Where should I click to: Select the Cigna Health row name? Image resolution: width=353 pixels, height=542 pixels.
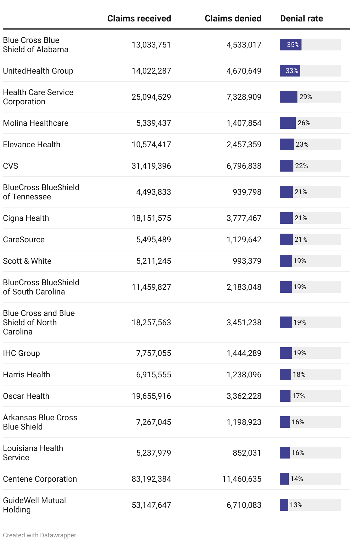tap(26, 218)
